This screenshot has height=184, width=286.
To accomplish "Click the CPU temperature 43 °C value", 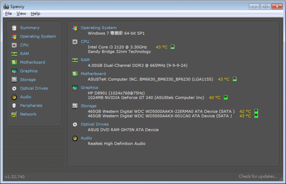I will pos(161,47).
